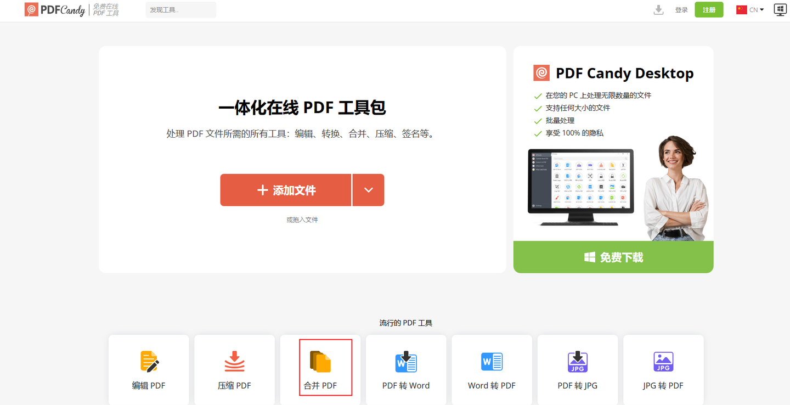The image size is (790, 405).
Task: Click the green 注册 button
Action: 709,10
